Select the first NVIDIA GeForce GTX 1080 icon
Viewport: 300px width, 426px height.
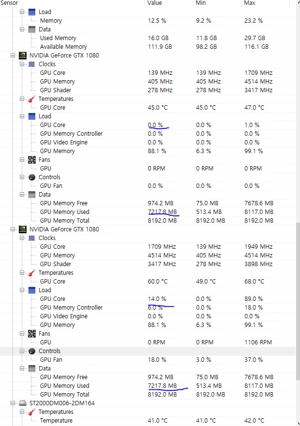coord(23,55)
